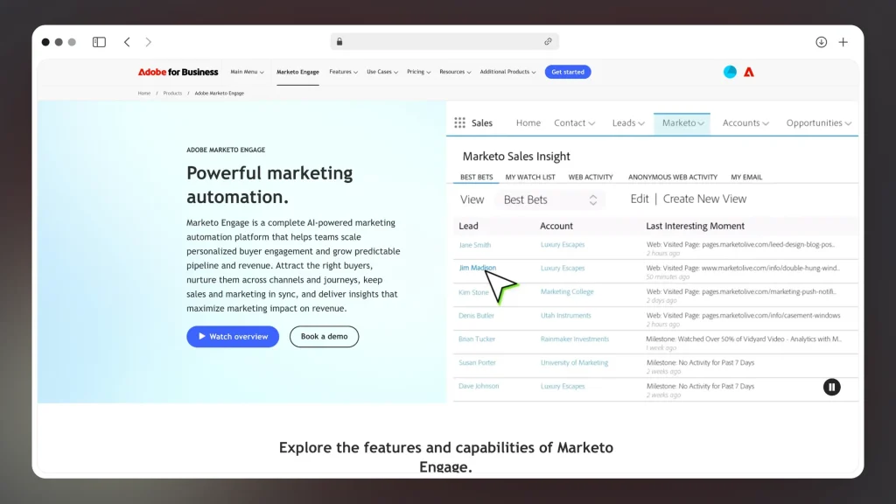Image resolution: width=896 pixels, height=504 pixels.
Task: Open the Marketo Engage nav item
Action: [x=297, y=72]
